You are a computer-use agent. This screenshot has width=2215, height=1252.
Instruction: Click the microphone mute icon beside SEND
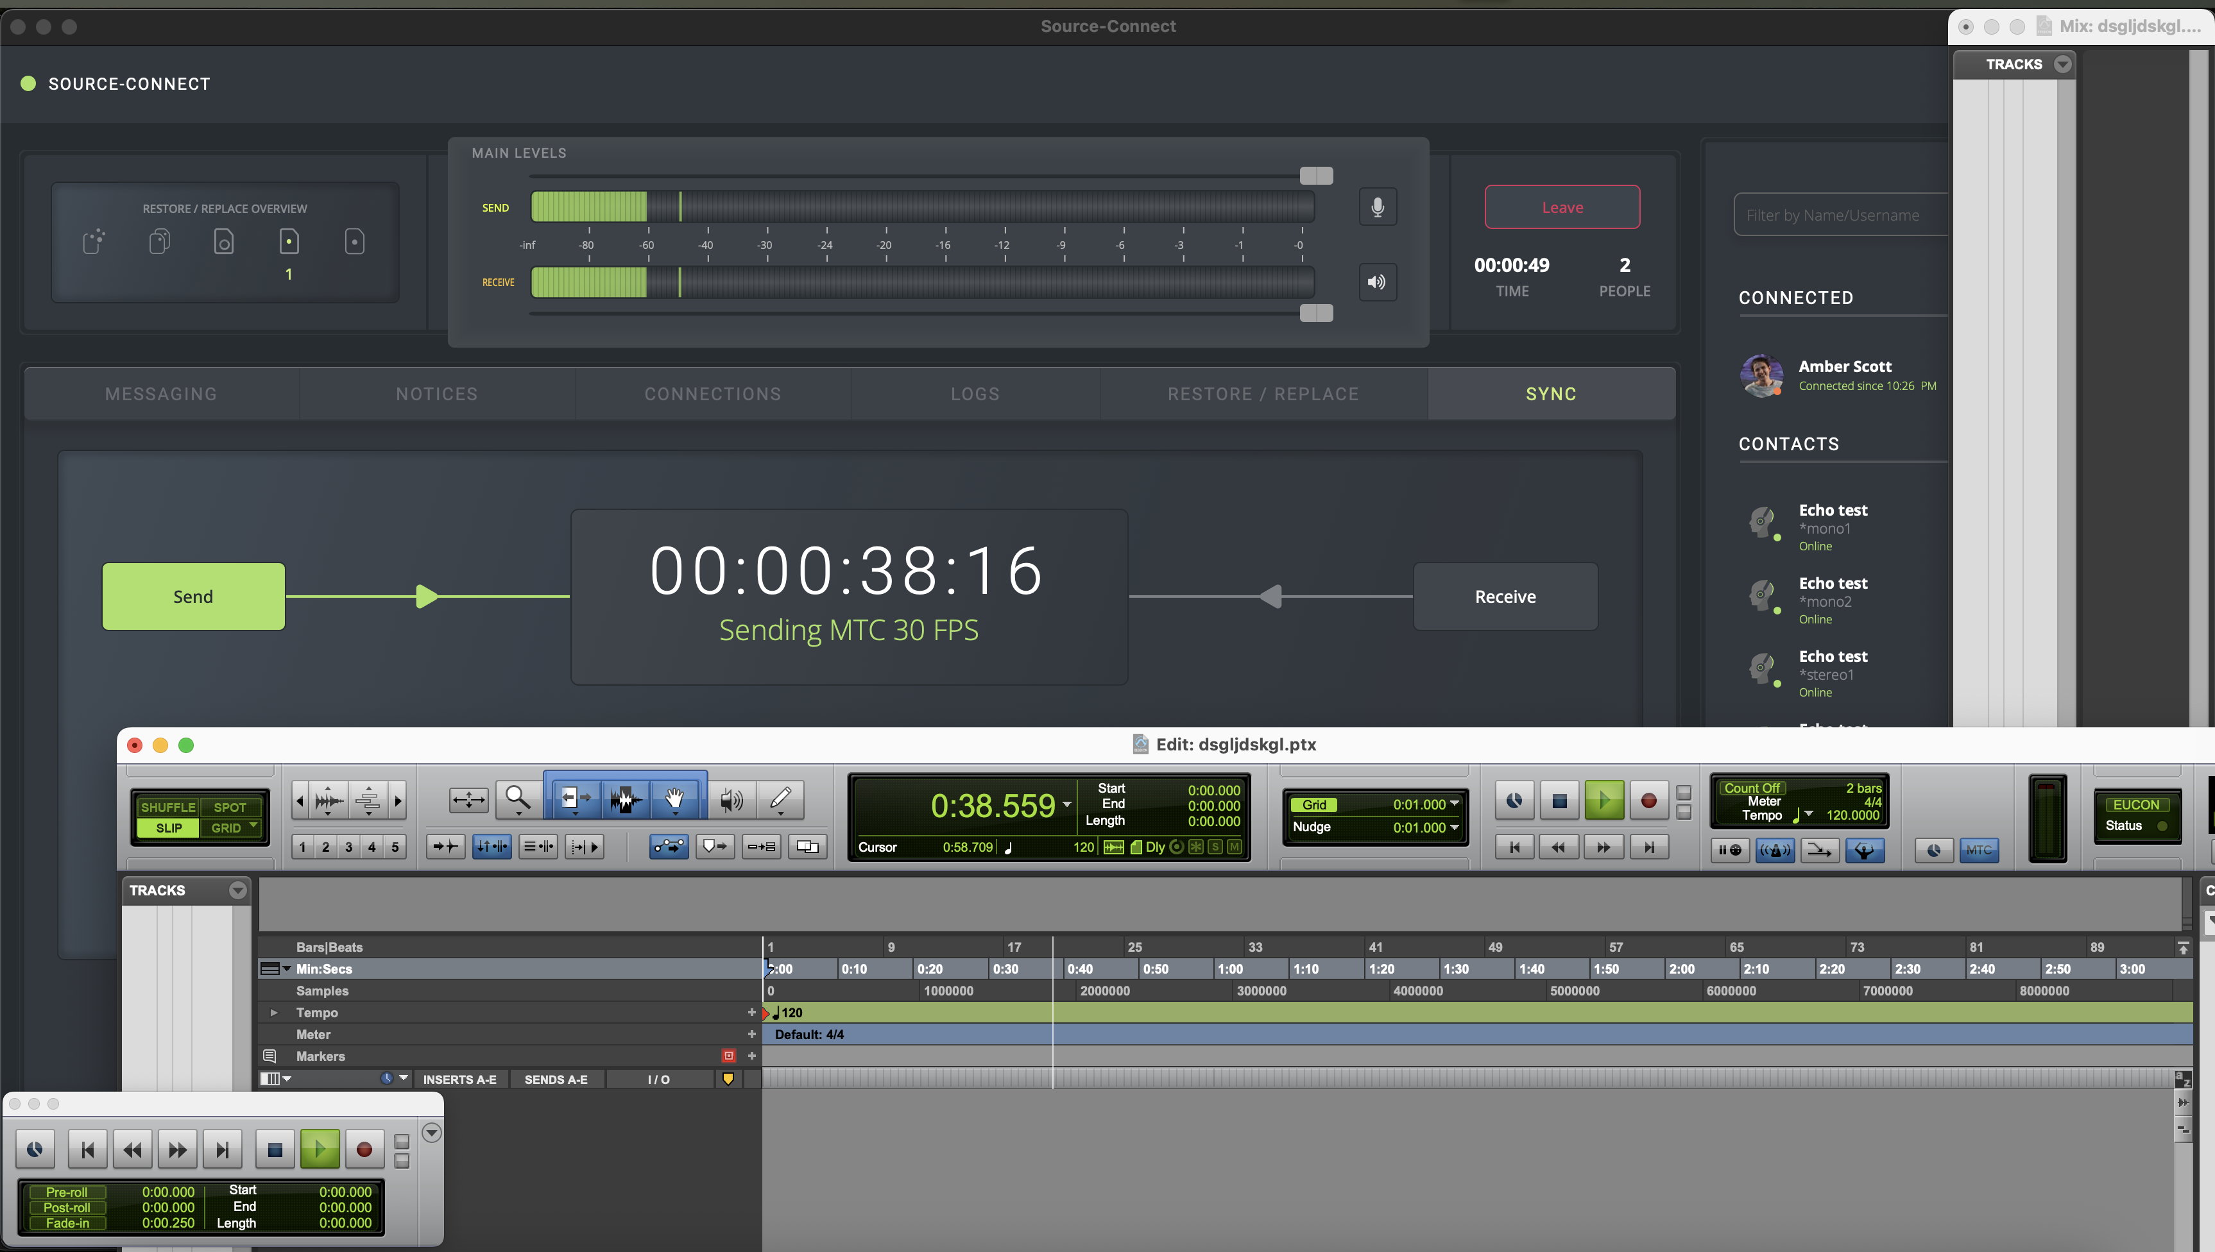click(x=1377, y=207)
